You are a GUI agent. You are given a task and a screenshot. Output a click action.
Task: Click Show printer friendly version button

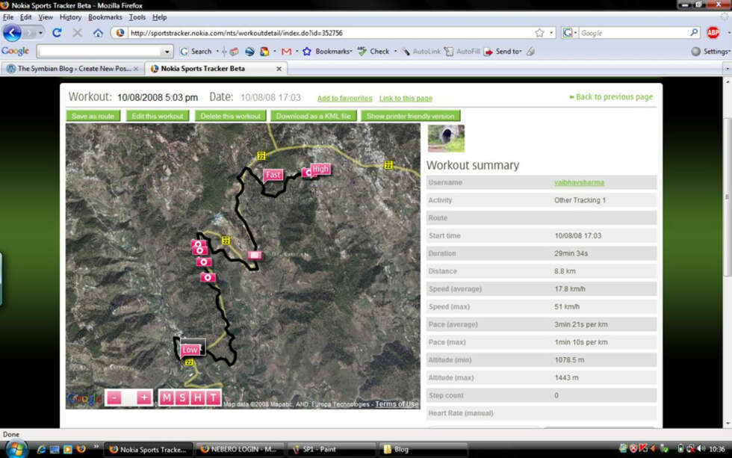tap(410, 116)
